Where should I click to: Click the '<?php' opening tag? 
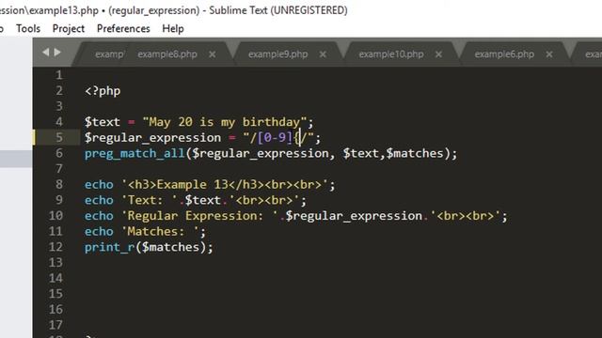103,91
